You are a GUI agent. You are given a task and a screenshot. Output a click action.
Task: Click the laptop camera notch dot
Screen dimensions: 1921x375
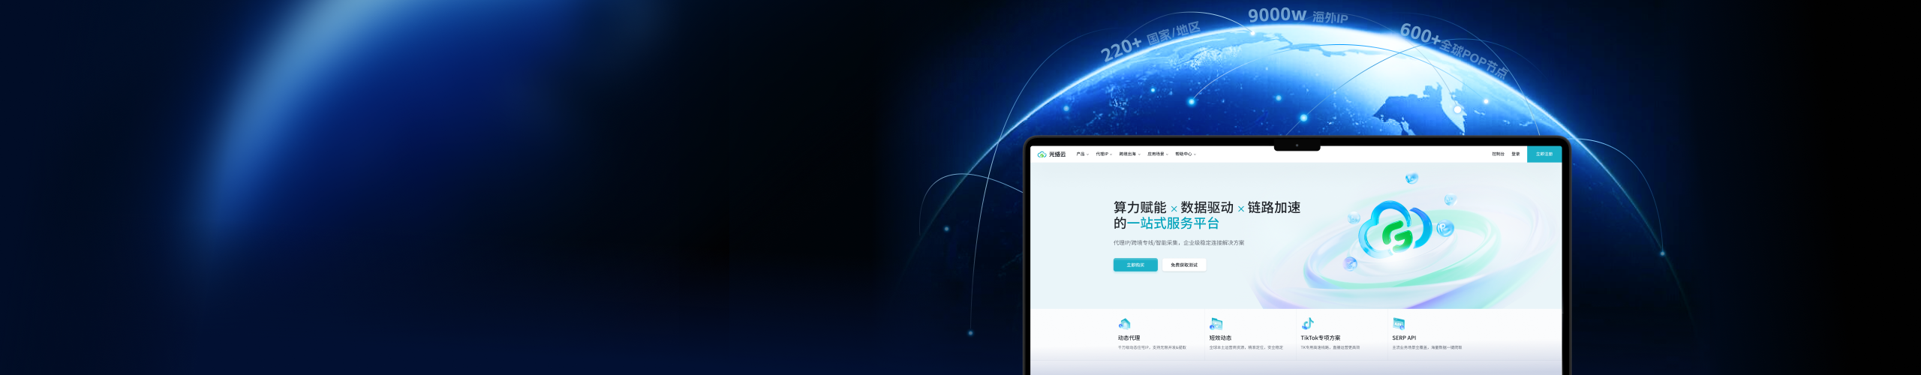1297,145
